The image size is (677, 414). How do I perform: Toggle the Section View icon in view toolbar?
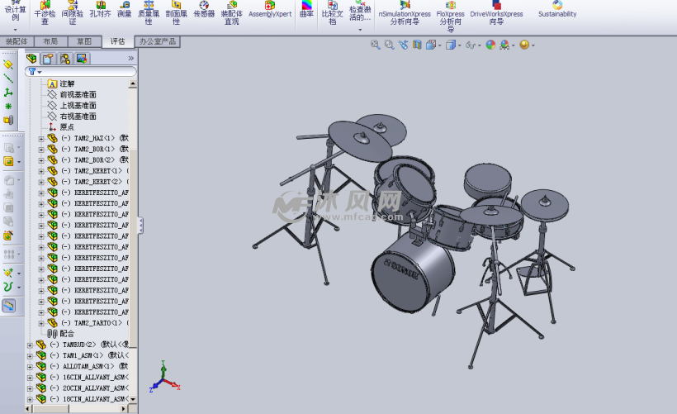[x=419, y=45]
